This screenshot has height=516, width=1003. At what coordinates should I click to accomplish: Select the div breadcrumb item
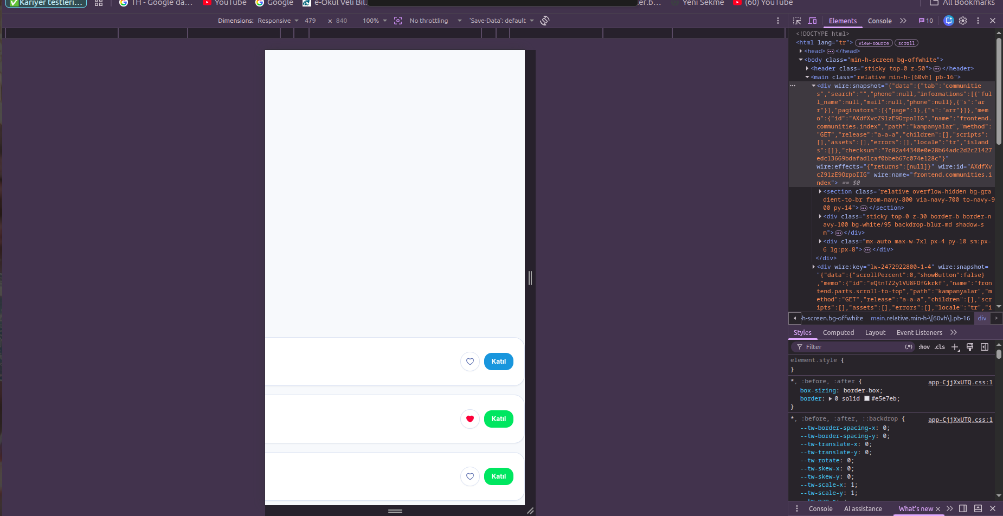pyautogui.click(x=982, y=318)
